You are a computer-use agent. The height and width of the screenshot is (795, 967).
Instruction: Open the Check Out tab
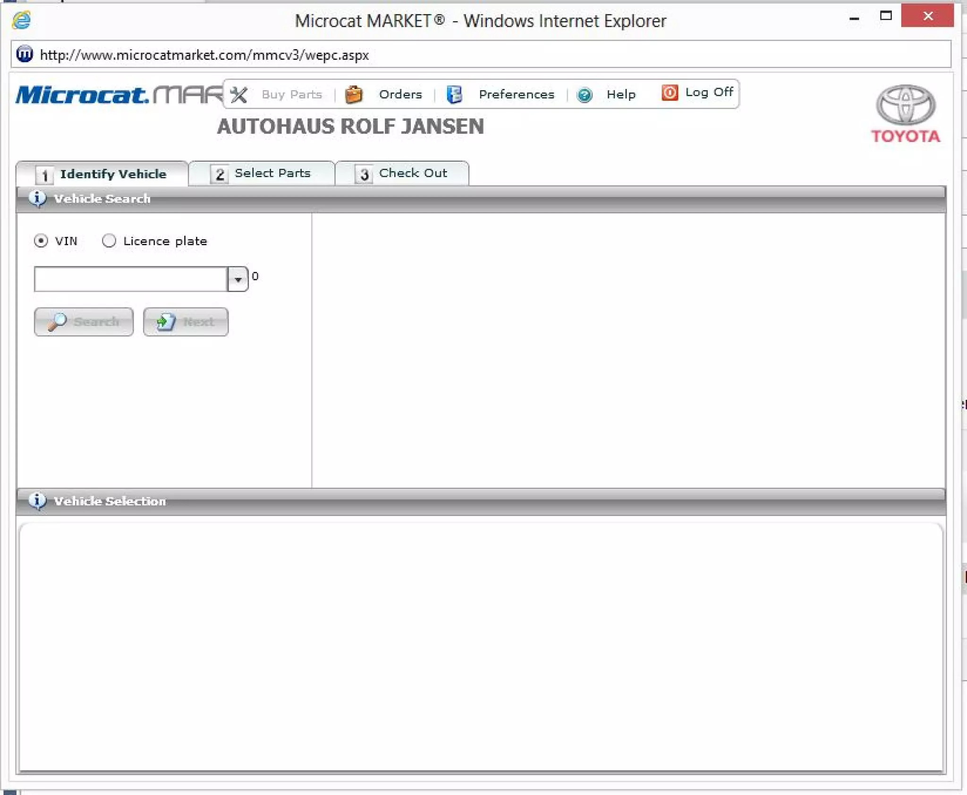click(x=402, y=173)
